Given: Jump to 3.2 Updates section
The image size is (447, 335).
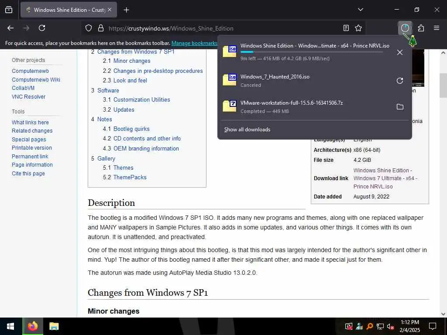Looking at the screenshot, I should pos(119,109).
